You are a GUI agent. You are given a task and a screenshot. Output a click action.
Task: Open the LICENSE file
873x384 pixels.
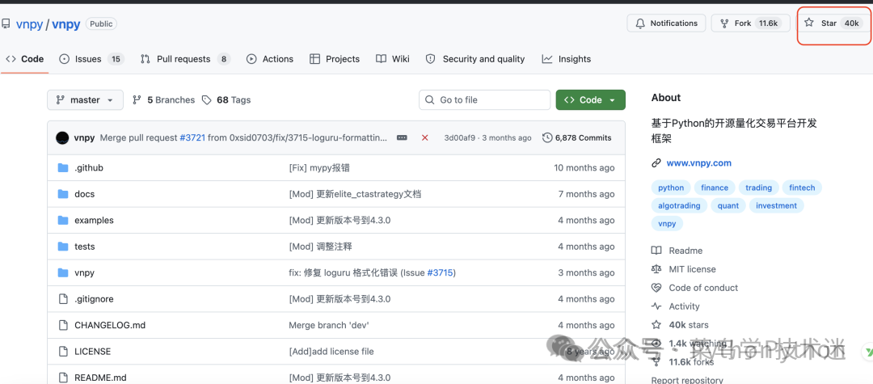pyautogui.click(x=92, y=352)
